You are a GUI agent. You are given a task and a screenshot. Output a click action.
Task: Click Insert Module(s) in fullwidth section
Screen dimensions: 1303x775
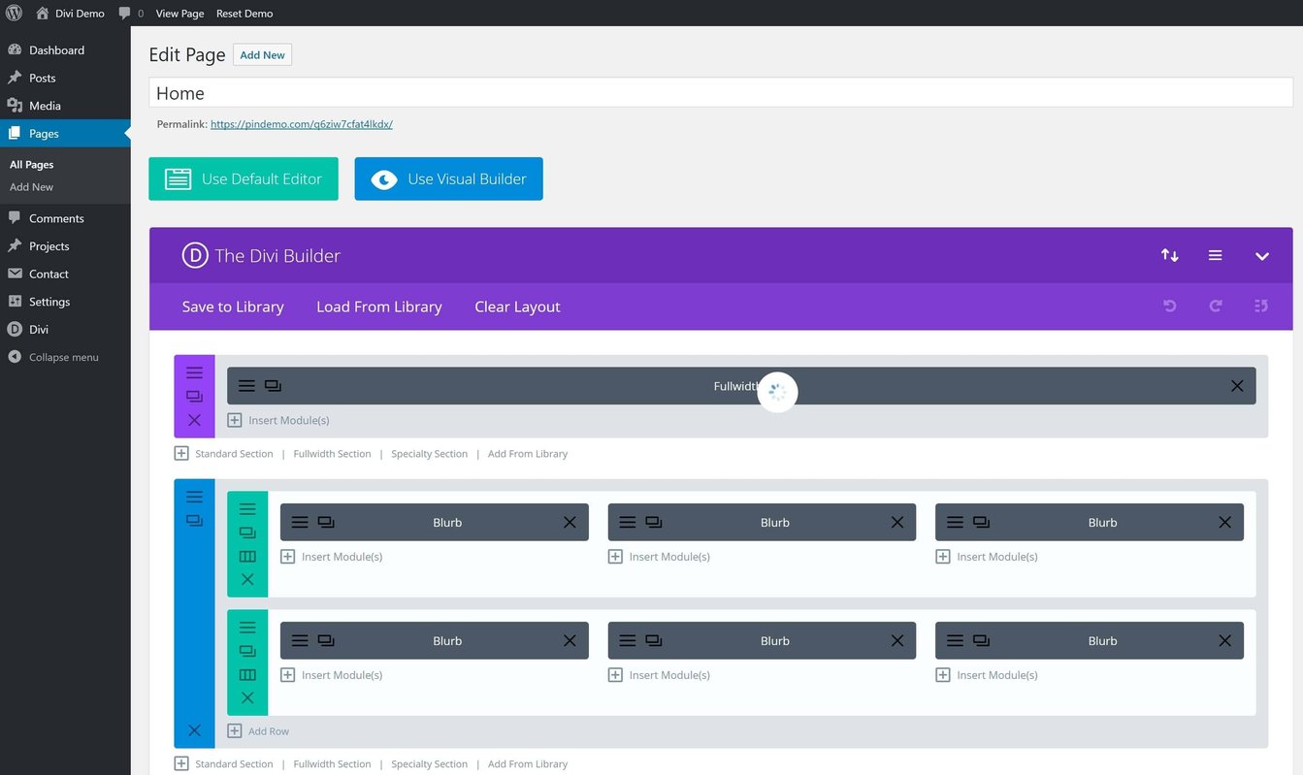click(x=278, y=420)
